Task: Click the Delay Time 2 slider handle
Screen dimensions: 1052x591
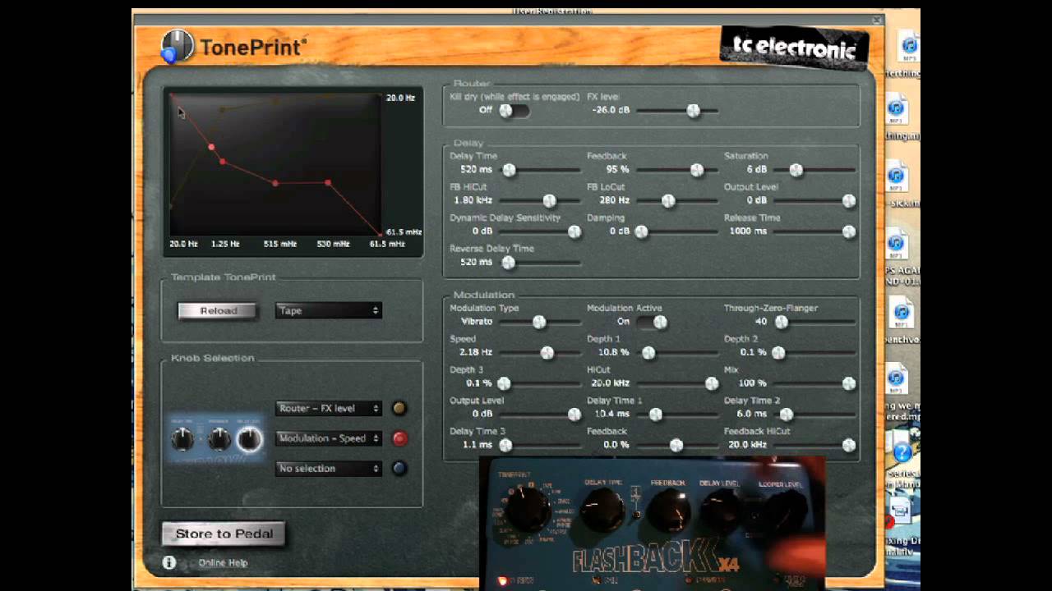Action: click(x=787, y=415)
